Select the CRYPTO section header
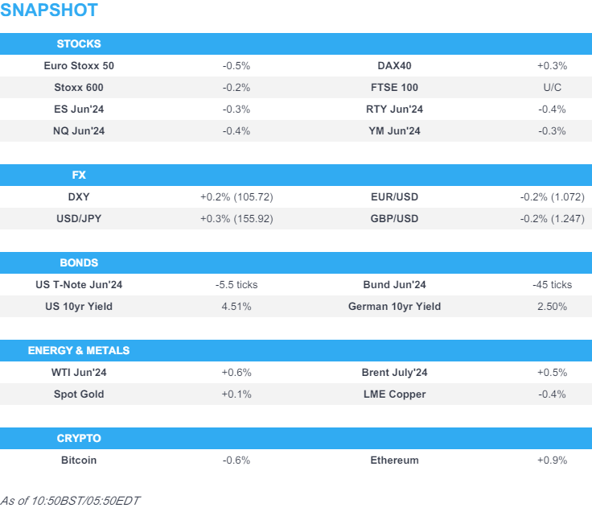Screen dimensions: 592x512 tap(79, 439)
